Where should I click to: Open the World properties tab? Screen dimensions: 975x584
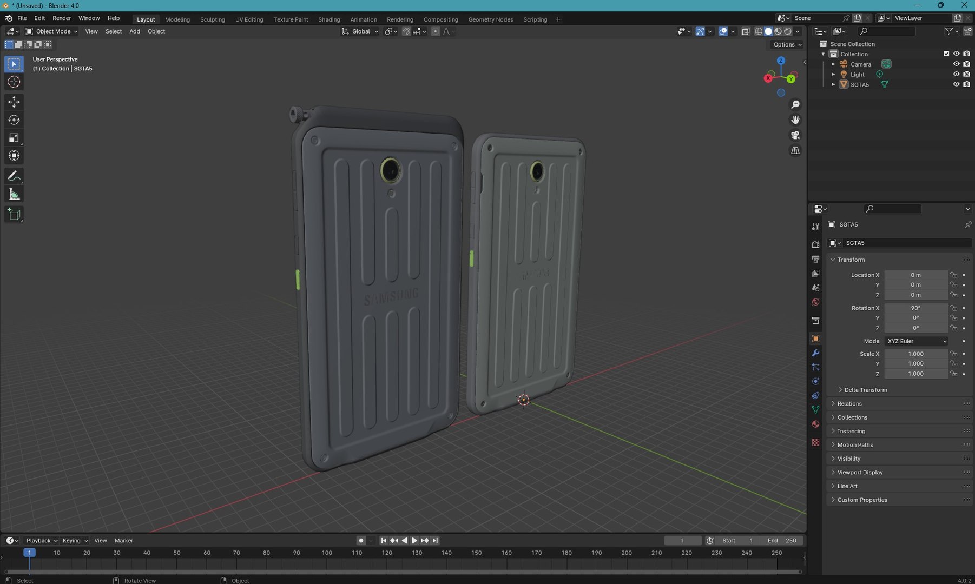point(815,302)
